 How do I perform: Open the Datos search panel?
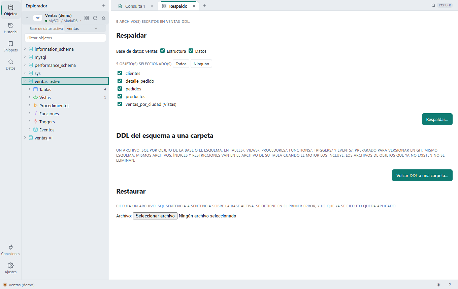[x=10, y=65]
